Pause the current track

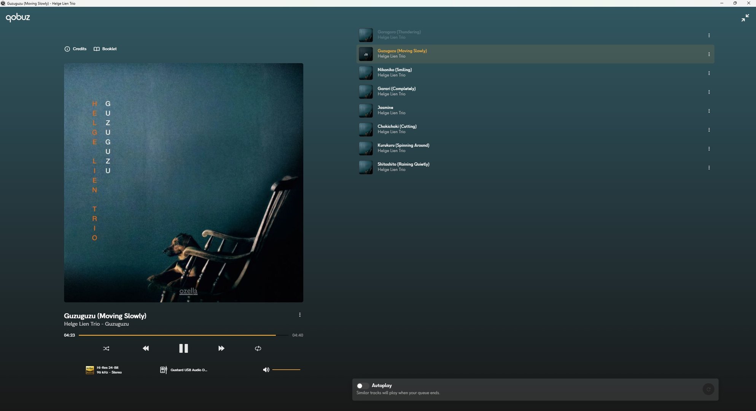(x=183, y=348)
